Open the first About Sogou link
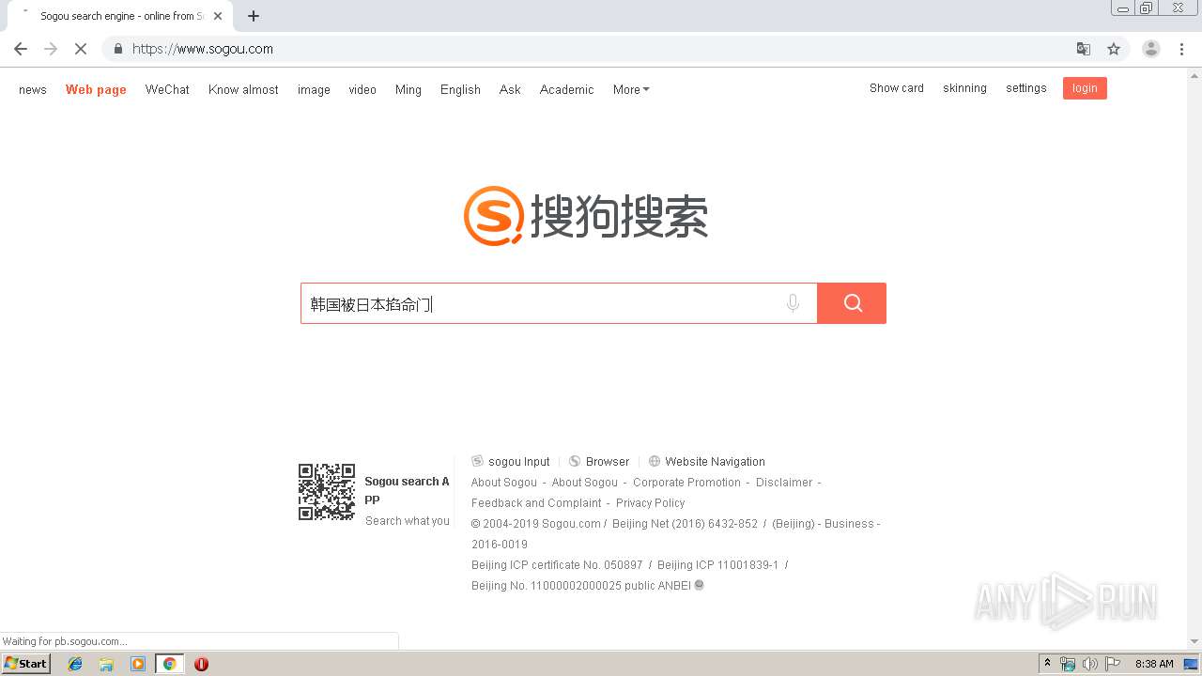Screen dimensions: 1202x676 click(504, 482)
